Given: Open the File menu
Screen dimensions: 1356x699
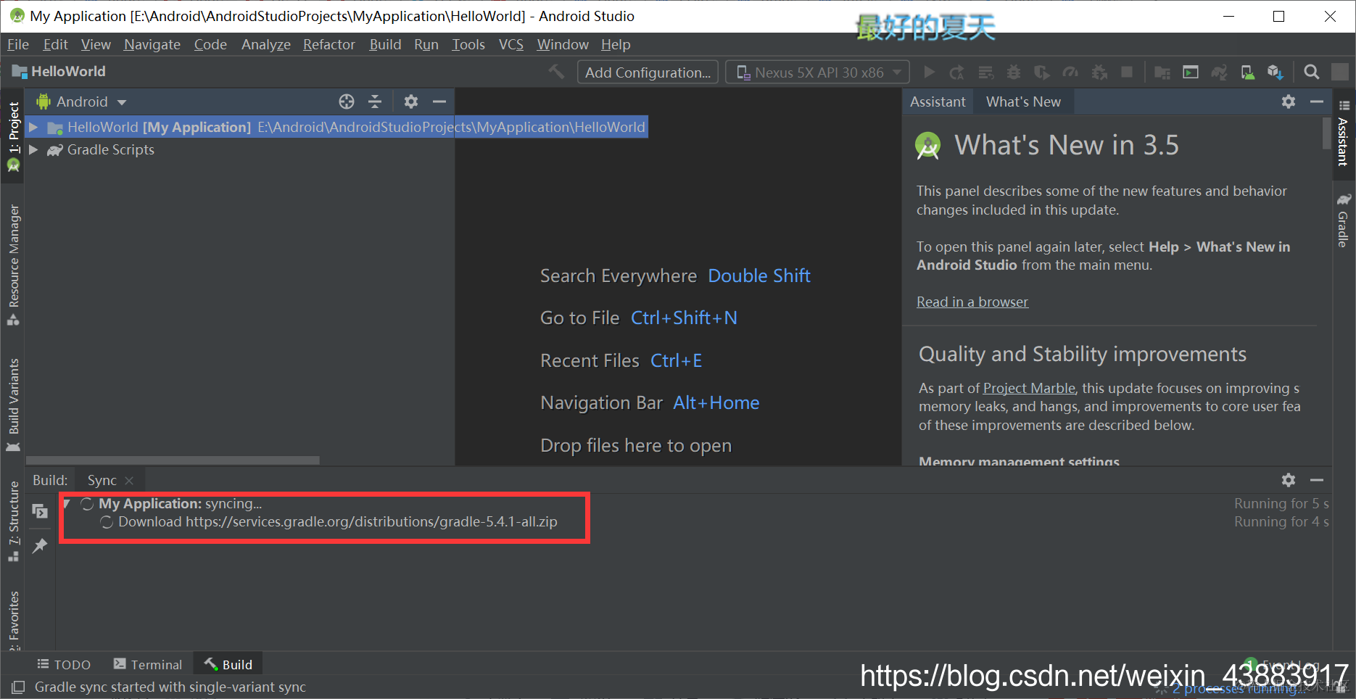Looking at the screenshot, I should (x=18, y=44).
